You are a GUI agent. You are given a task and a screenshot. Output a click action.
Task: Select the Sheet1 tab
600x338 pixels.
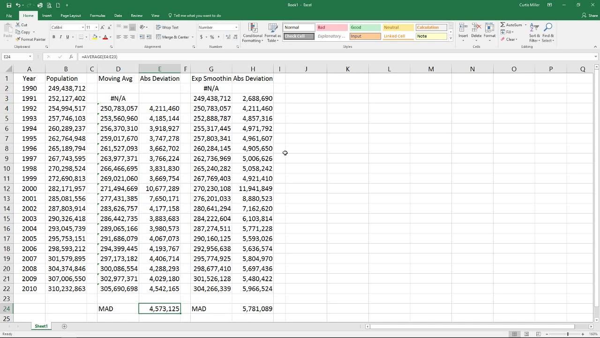coord(41,326)
